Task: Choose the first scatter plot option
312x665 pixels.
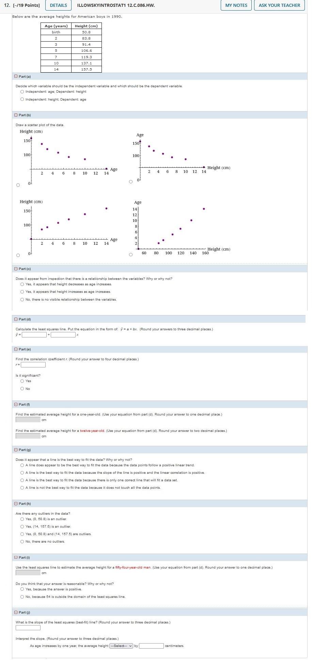Action: point(17,184)
